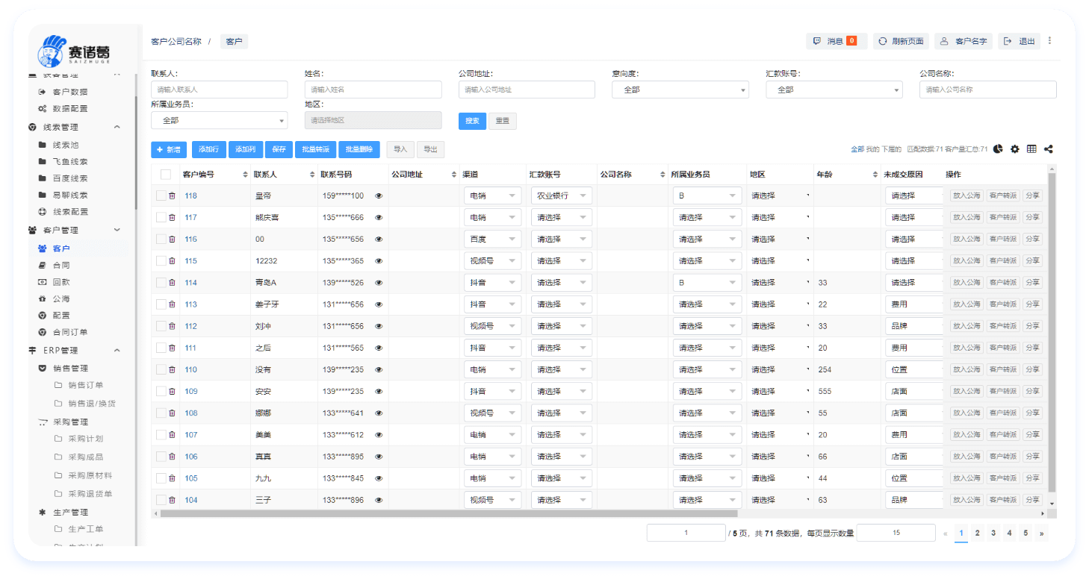Go to page 3 in pagination
Image resolution: width=1089 pixels, height=579 pixels.
[x=993, y=533]
